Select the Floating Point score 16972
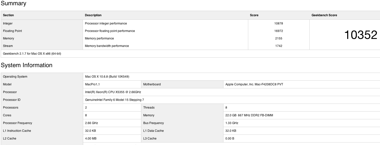Image resolution: width=380 pixels, height=145 pixels. [x=279, y=31]
